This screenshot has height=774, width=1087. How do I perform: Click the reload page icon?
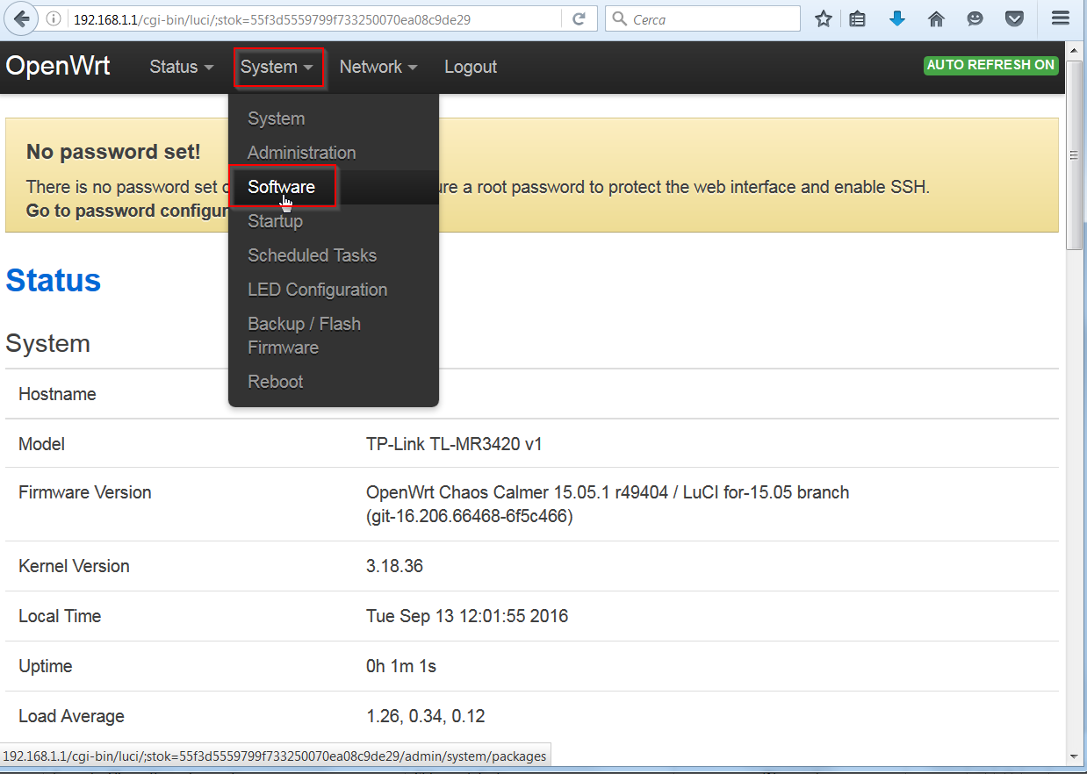[579, 18]
